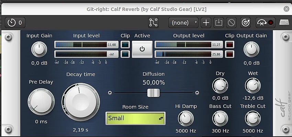Screen dimensions: 292x137
Task: Add a new preset with plus button
Action: [206, 23]
